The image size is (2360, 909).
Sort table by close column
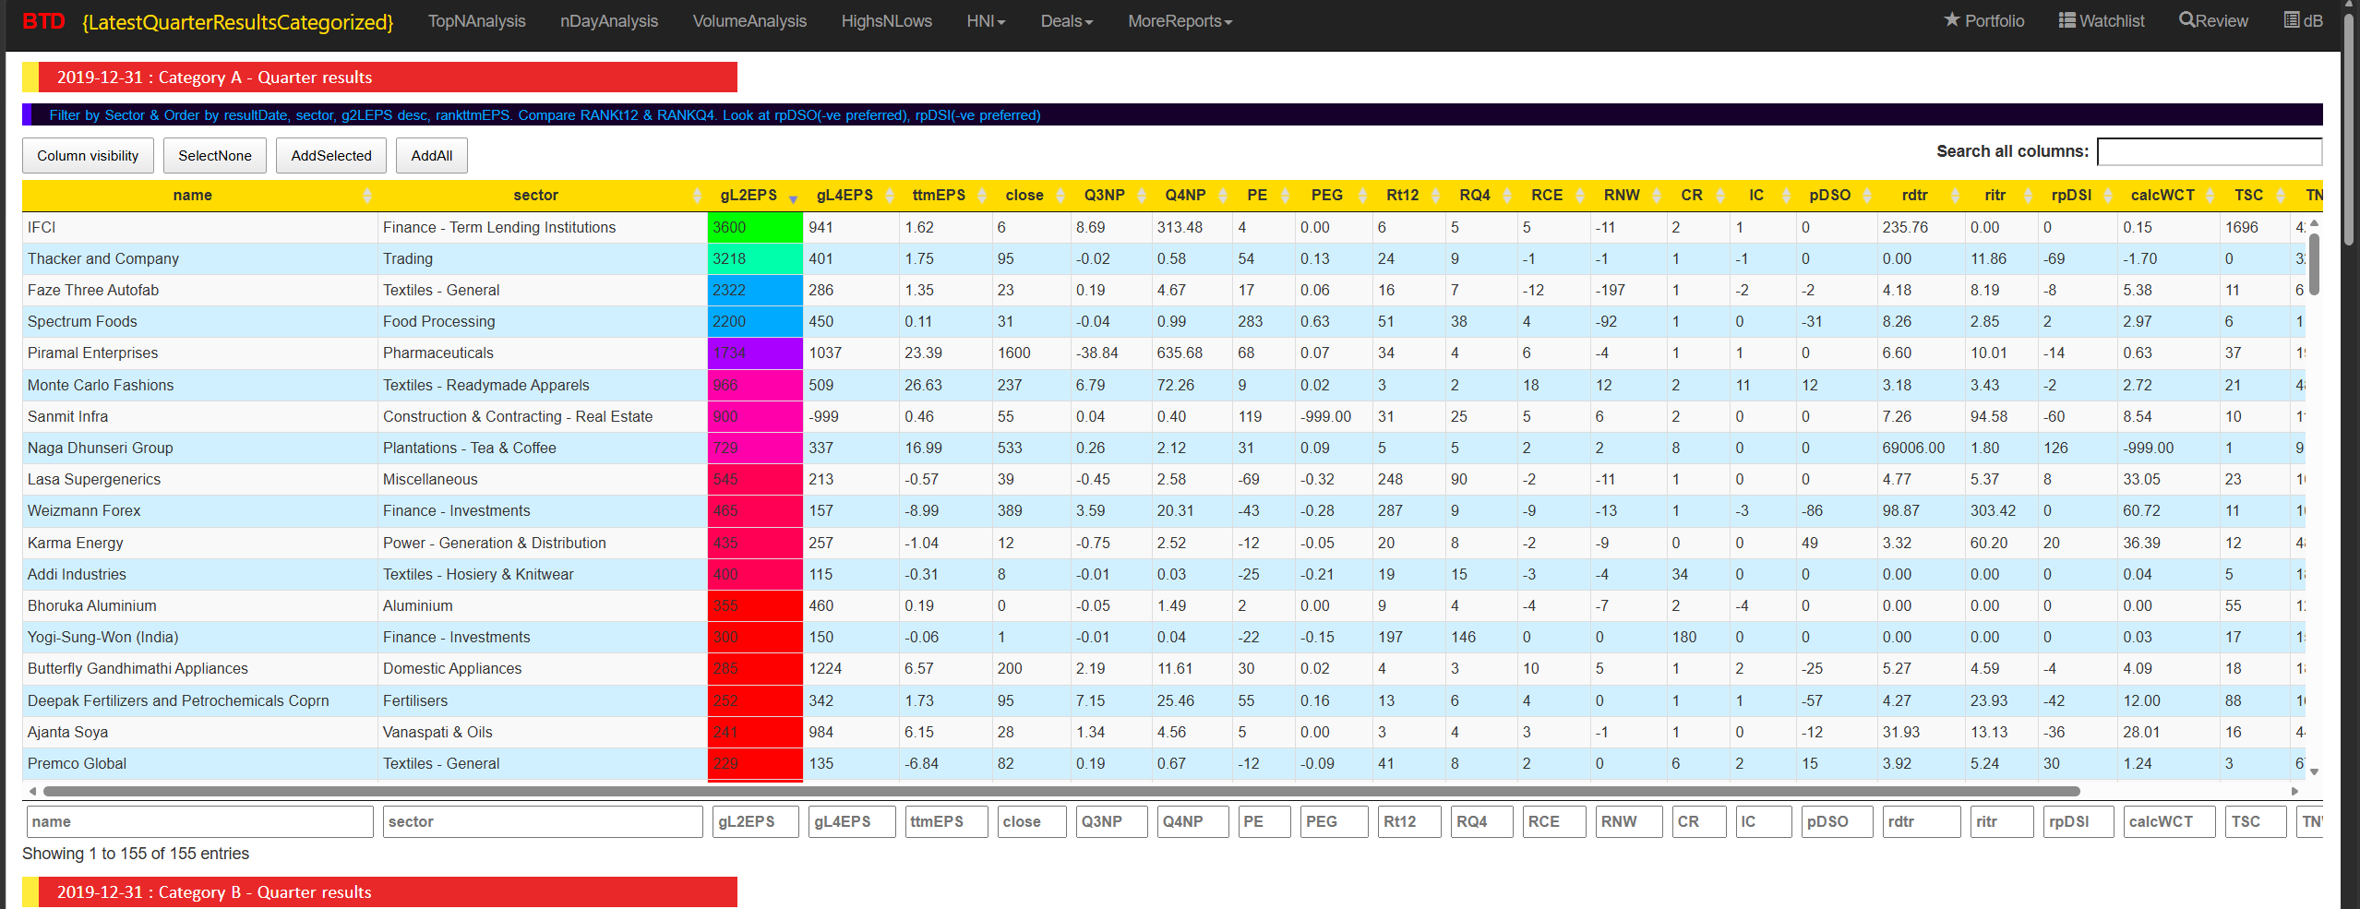coord(1031,196)
